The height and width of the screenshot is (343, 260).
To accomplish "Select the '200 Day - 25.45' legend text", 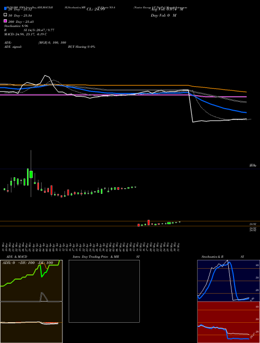I will coord(21,22).
